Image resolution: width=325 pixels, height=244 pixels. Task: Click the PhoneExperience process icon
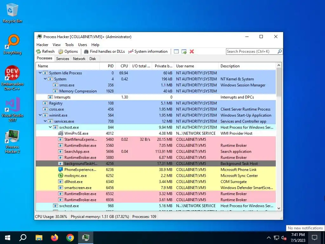coord(61,170)
